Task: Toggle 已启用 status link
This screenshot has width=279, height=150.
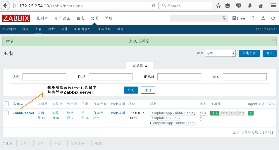Action: [203, 115]
